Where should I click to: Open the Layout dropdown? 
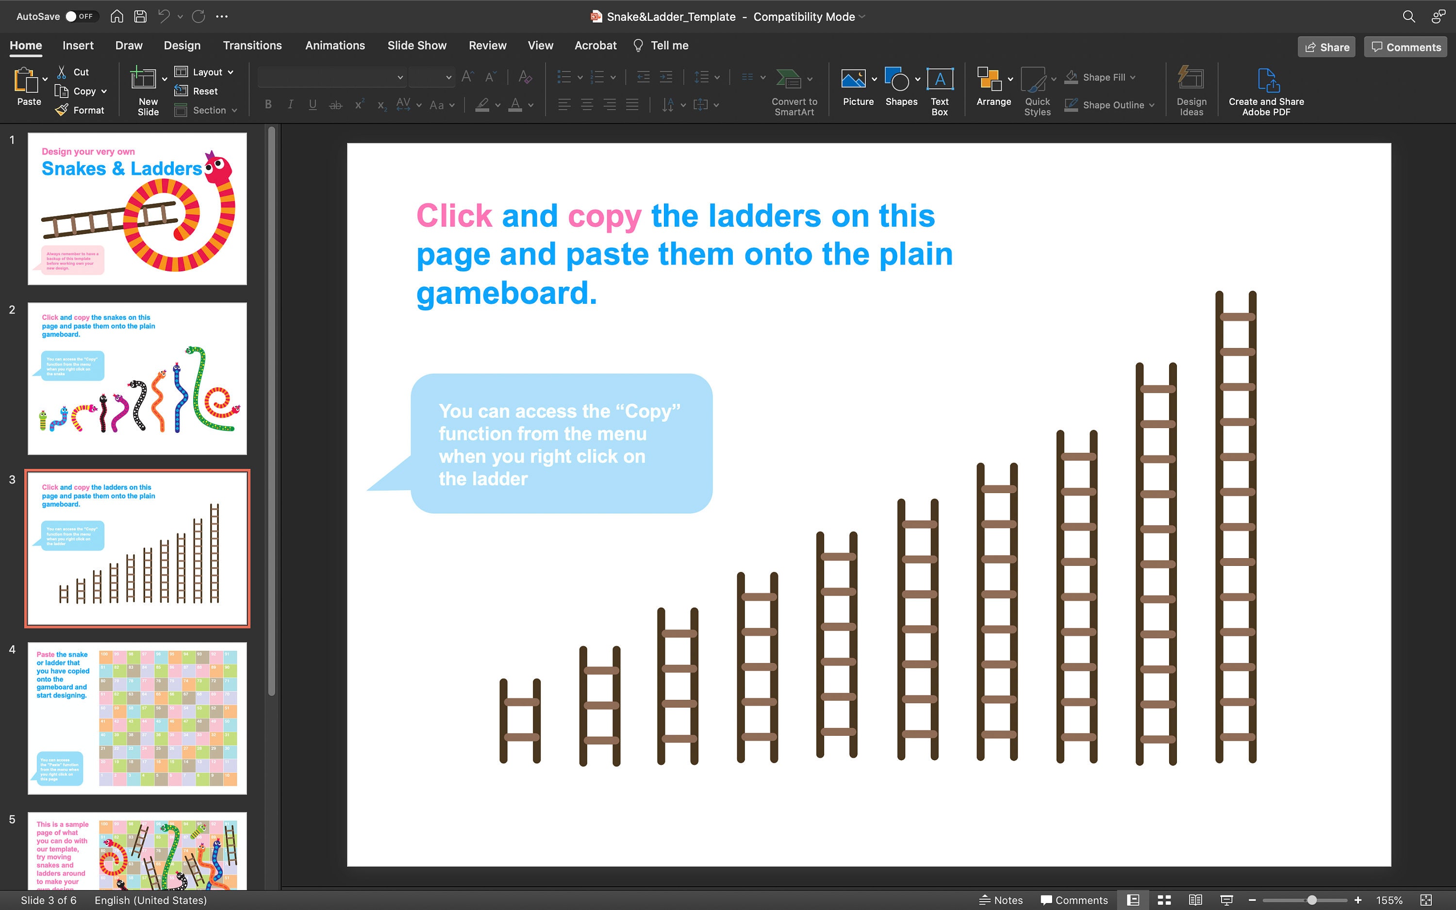click(x=204, y=72)
